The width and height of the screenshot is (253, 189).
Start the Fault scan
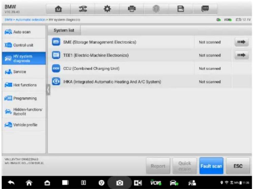pyautogui.click(x=211, y=166)
